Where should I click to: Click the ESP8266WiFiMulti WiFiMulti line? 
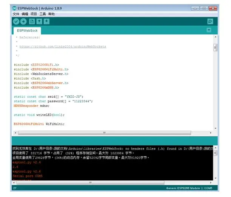coord(39,124)
